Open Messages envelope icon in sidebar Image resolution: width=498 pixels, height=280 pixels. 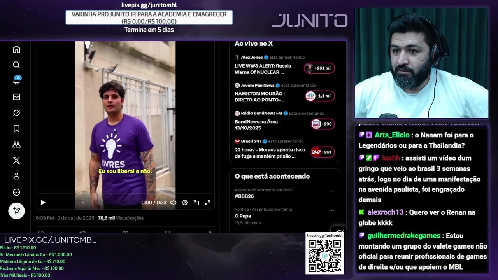click(16, 97)
